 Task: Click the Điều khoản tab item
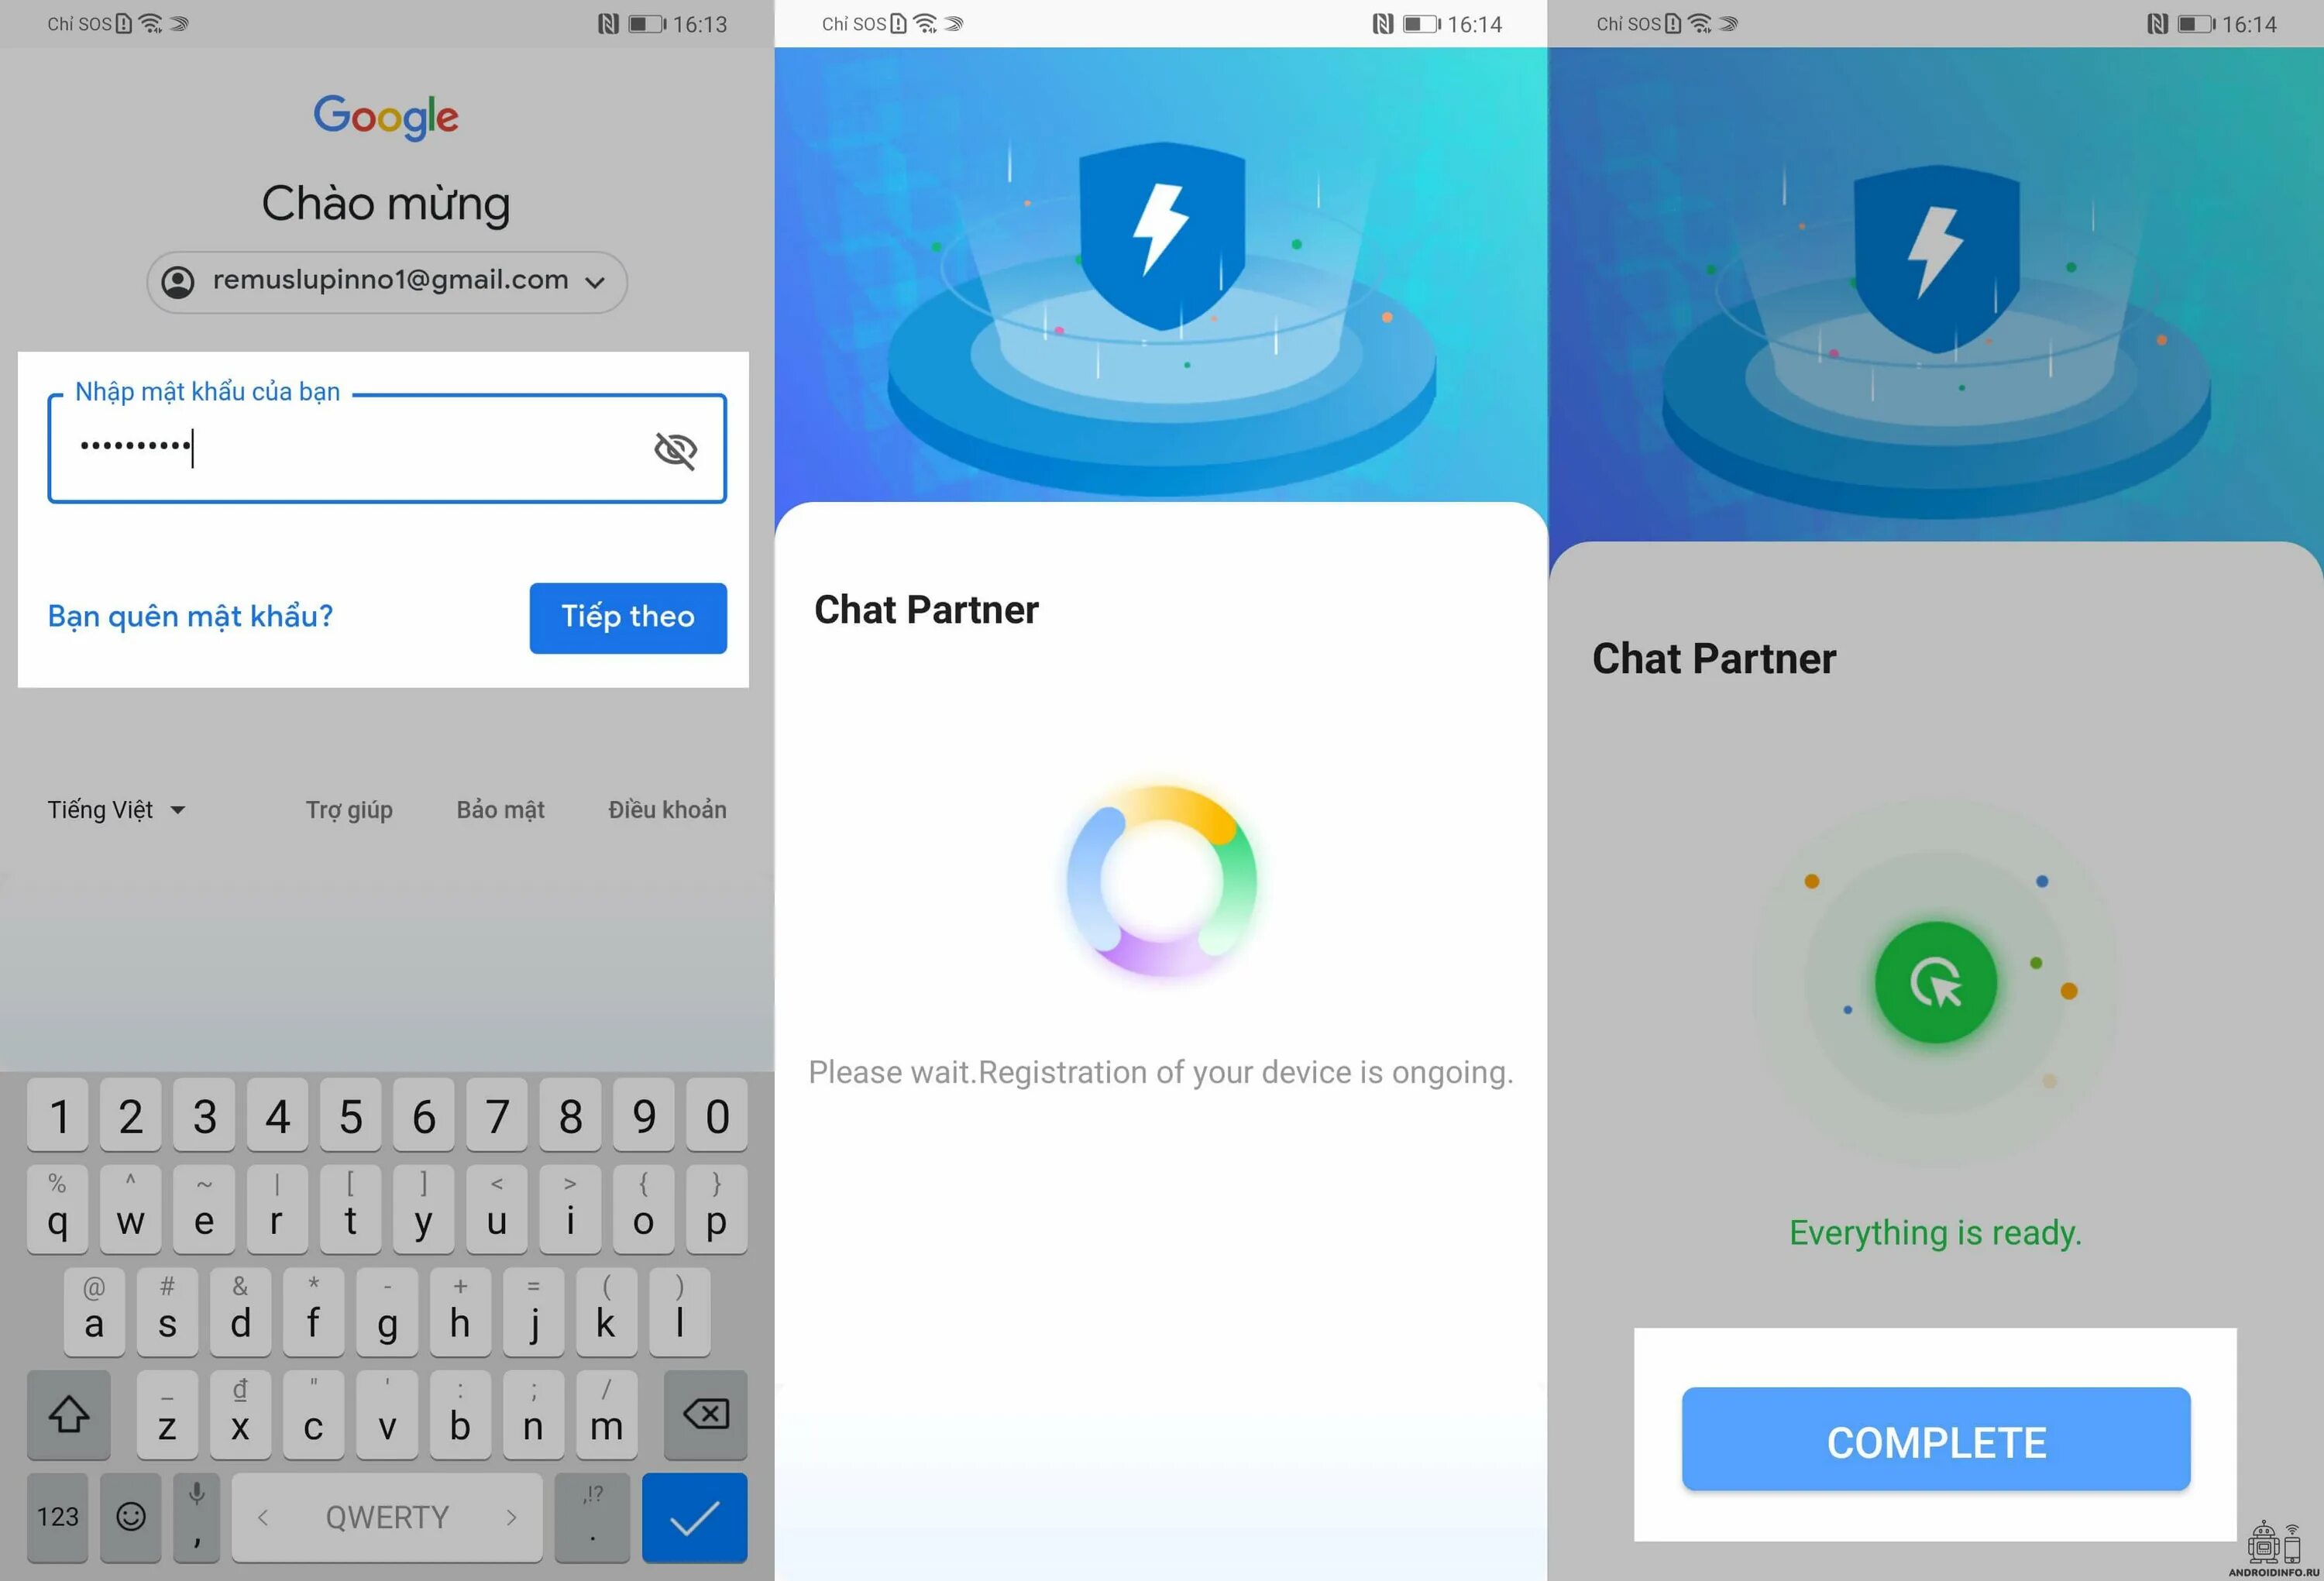pos(665,808)
